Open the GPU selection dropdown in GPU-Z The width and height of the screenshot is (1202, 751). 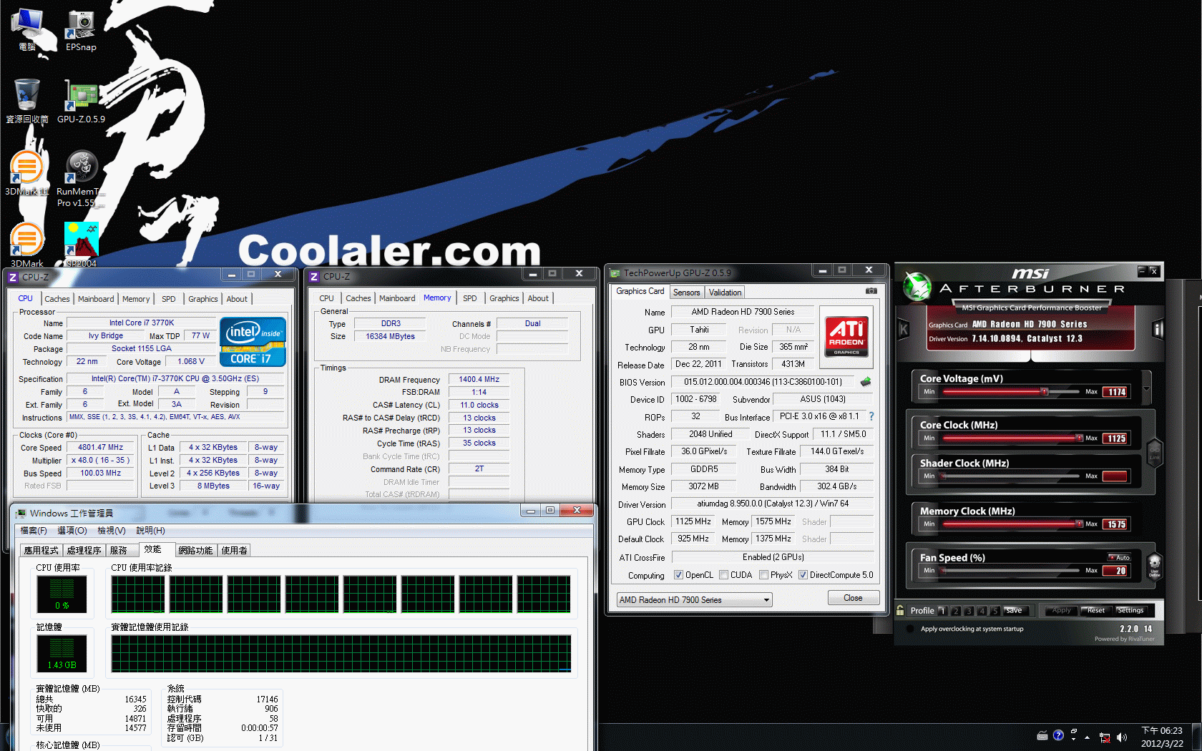pos(694,599)
